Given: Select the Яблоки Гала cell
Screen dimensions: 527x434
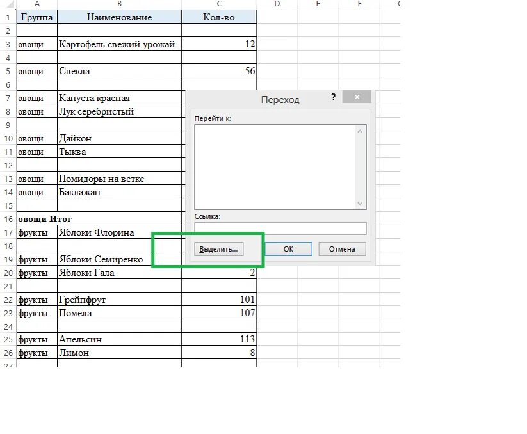Looking at the screenshot, I should pyautogui.click(x=119, y=273).
